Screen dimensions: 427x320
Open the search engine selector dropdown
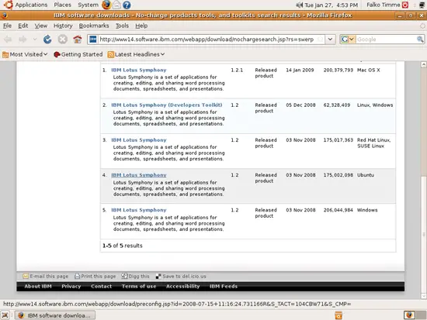pyautogui.click(x=348, y=40)
